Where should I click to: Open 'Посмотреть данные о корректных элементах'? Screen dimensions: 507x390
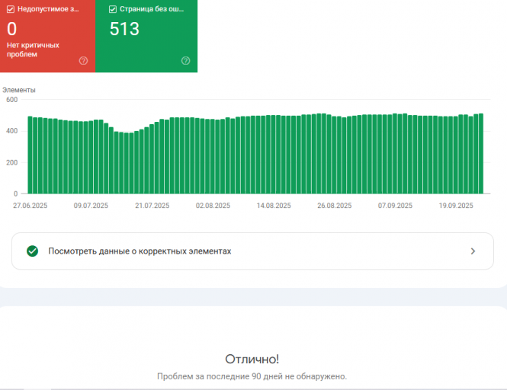coord(252,251)
